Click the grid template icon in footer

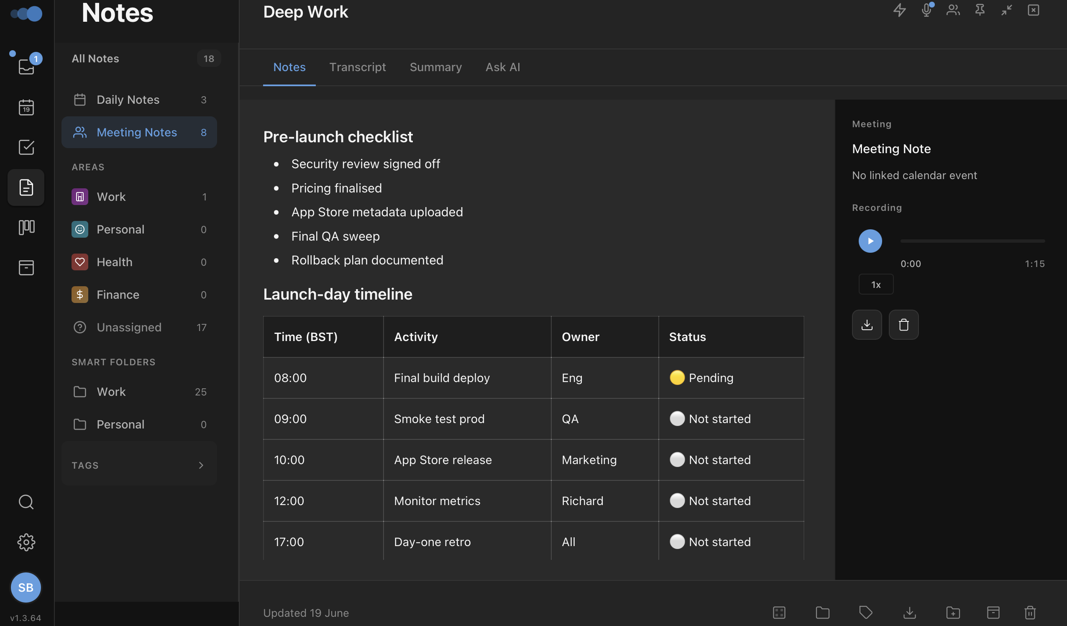tap(779, 613)
